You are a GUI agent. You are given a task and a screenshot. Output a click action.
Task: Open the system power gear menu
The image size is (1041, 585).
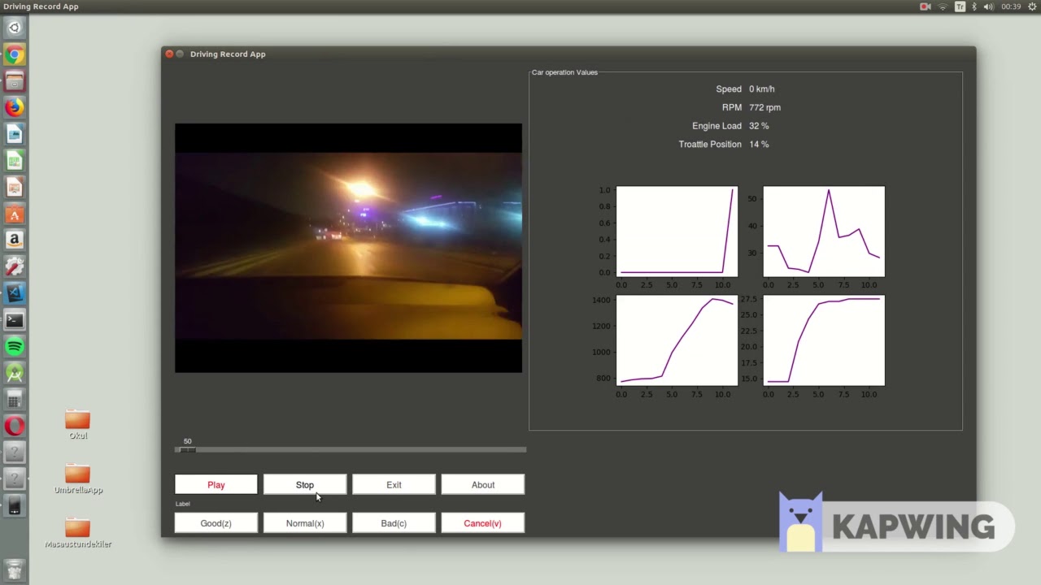point(1032,6)
